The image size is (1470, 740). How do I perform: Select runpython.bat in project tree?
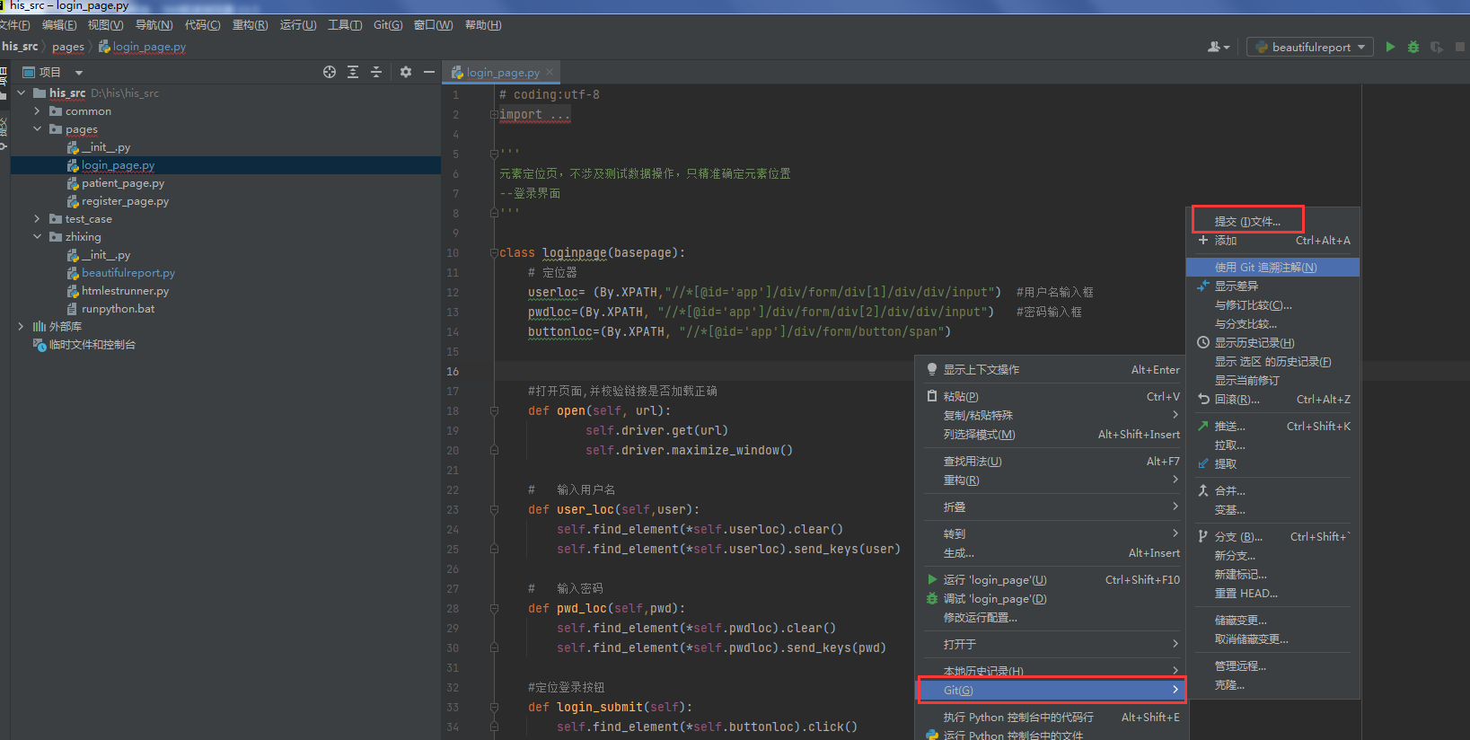(x=118, y=308)
